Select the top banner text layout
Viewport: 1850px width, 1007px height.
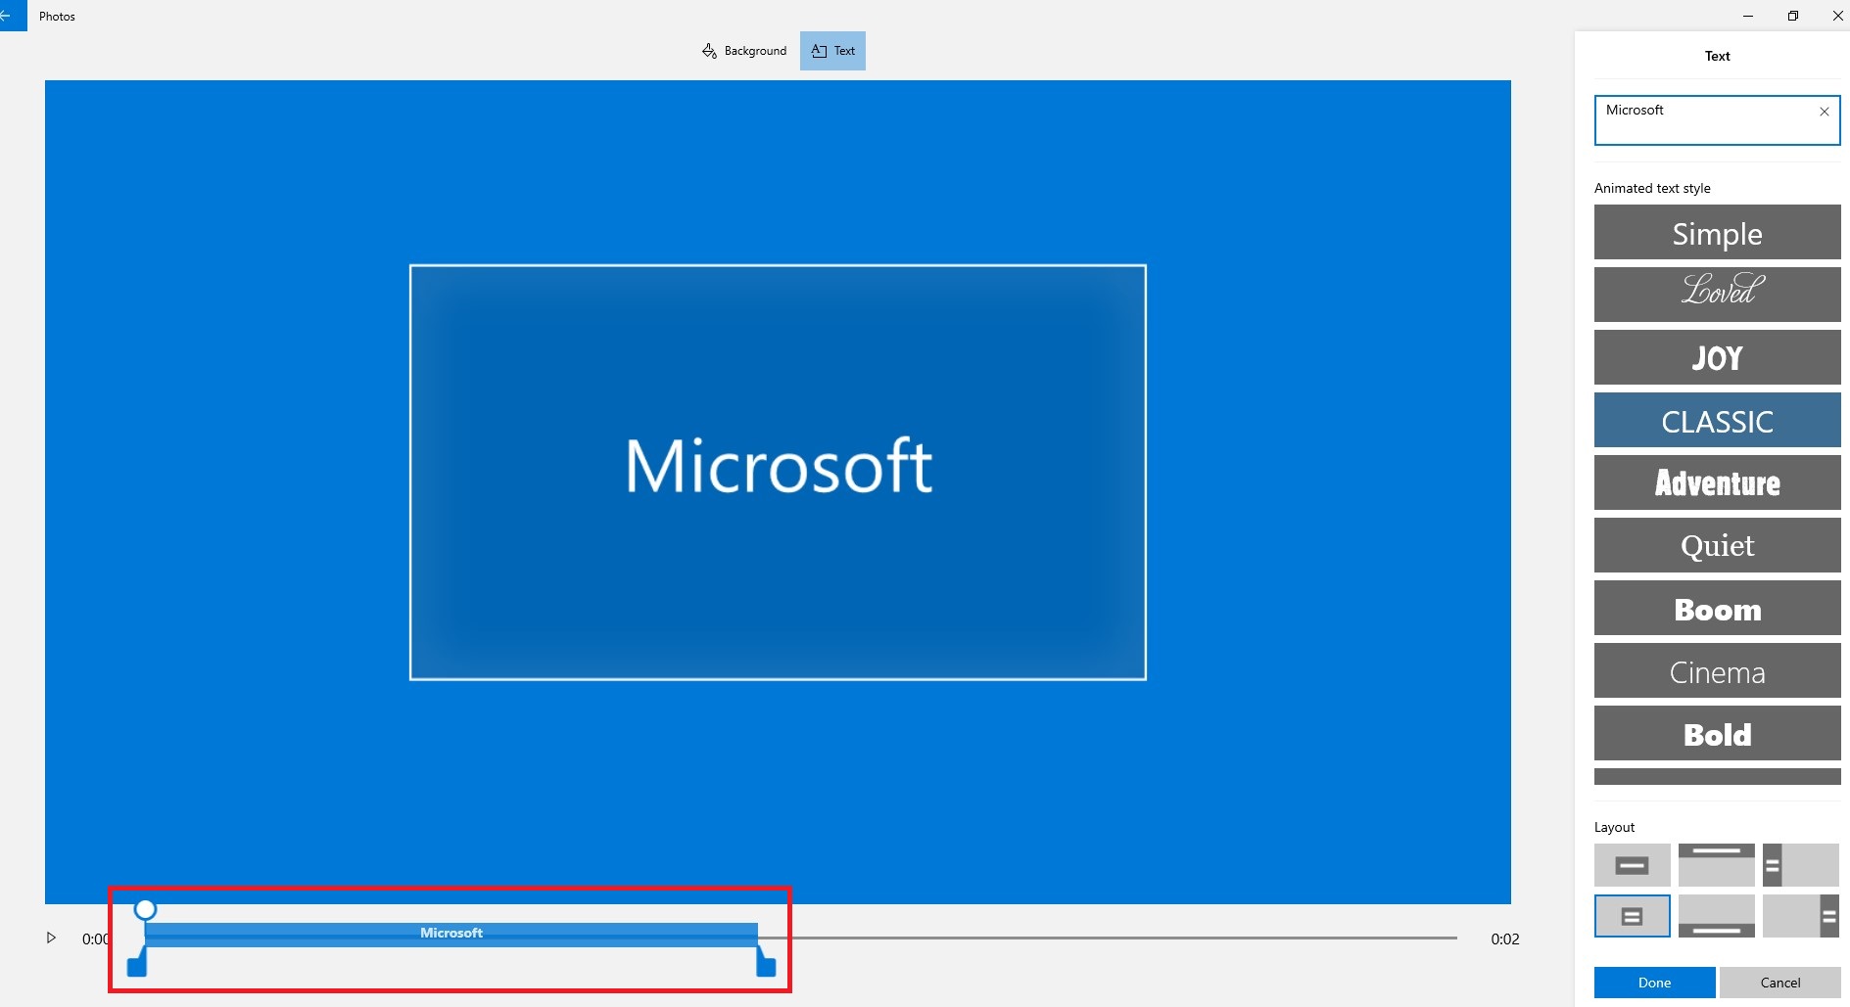pos(1716,865)
